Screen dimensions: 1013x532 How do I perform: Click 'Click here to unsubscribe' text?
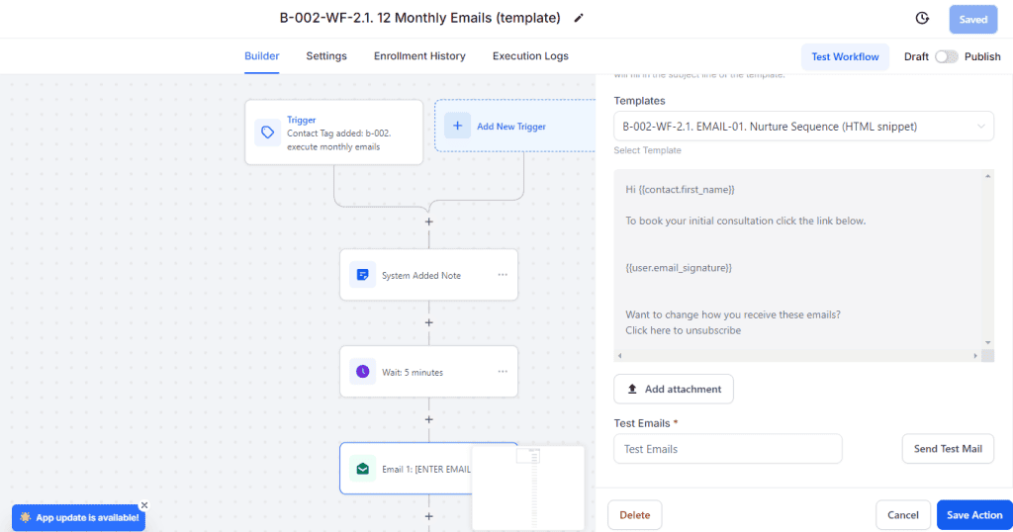click(683, 330)
